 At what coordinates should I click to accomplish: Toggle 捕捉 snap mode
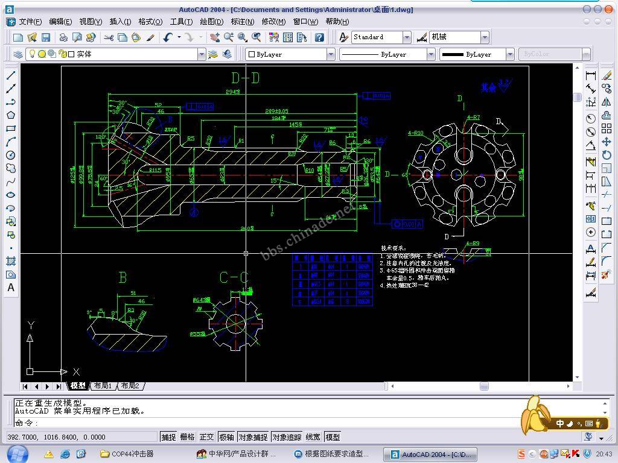tap(169, 437)
